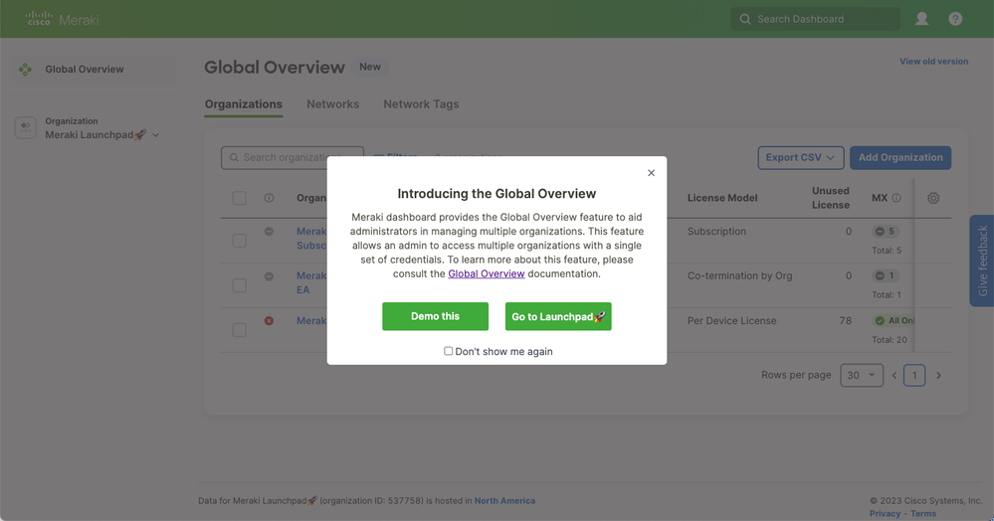Image resolution: width=994 pixels, height=521 pixels.
Task: Click Go to Launchpad button
Action: pyautogui.click(x=558, y=316)
